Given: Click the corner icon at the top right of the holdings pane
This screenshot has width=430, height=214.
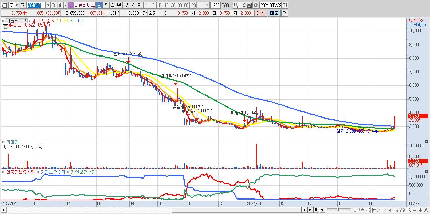Looking at the screenshot, I should 427,171.
